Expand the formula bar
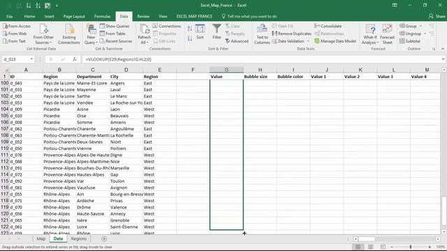Image resolution: width=447 pixels, height=251 pixels. coord(443,59)
